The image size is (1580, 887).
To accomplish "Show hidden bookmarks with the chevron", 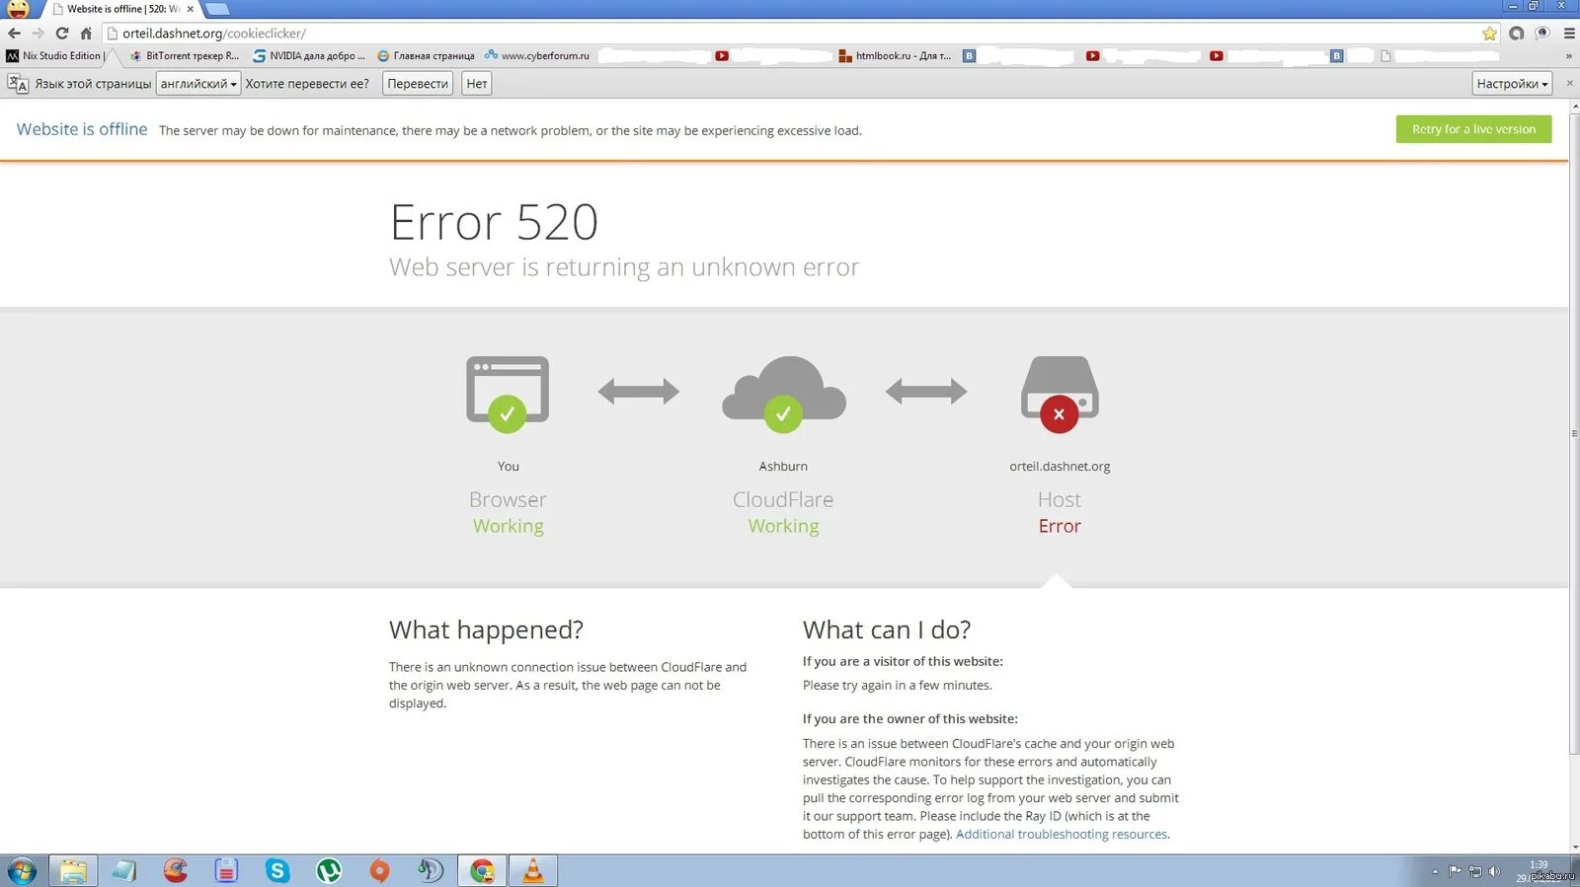I will pos(1568,56).
